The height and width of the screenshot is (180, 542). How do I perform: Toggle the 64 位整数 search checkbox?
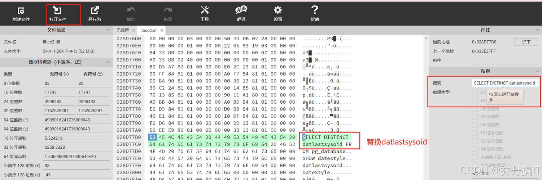475,125
